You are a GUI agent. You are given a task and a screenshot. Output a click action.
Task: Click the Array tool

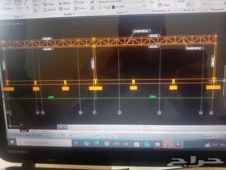(x=79, y=8)
